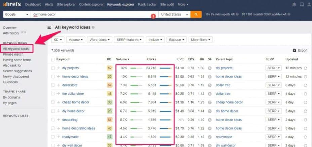Click the Ahrefs logo

[x=11, y=4]
